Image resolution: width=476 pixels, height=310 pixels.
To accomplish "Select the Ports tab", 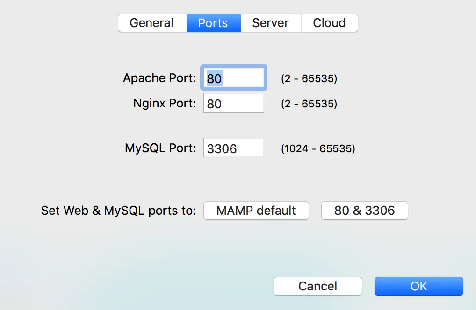I will click(213, 23).
